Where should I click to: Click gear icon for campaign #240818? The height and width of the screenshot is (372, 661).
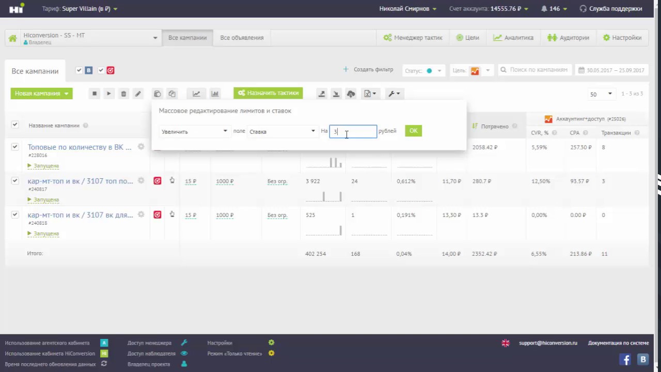click(x=141, y=214)
